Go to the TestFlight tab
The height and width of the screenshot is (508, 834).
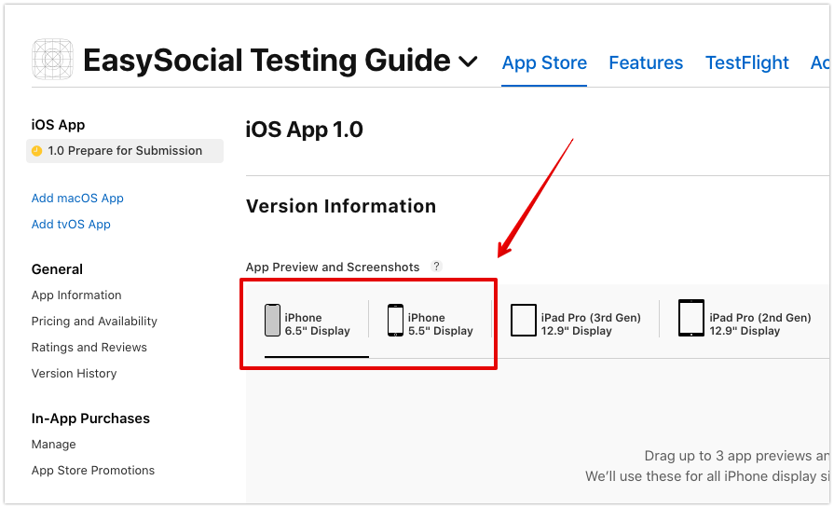coord(746,62)
